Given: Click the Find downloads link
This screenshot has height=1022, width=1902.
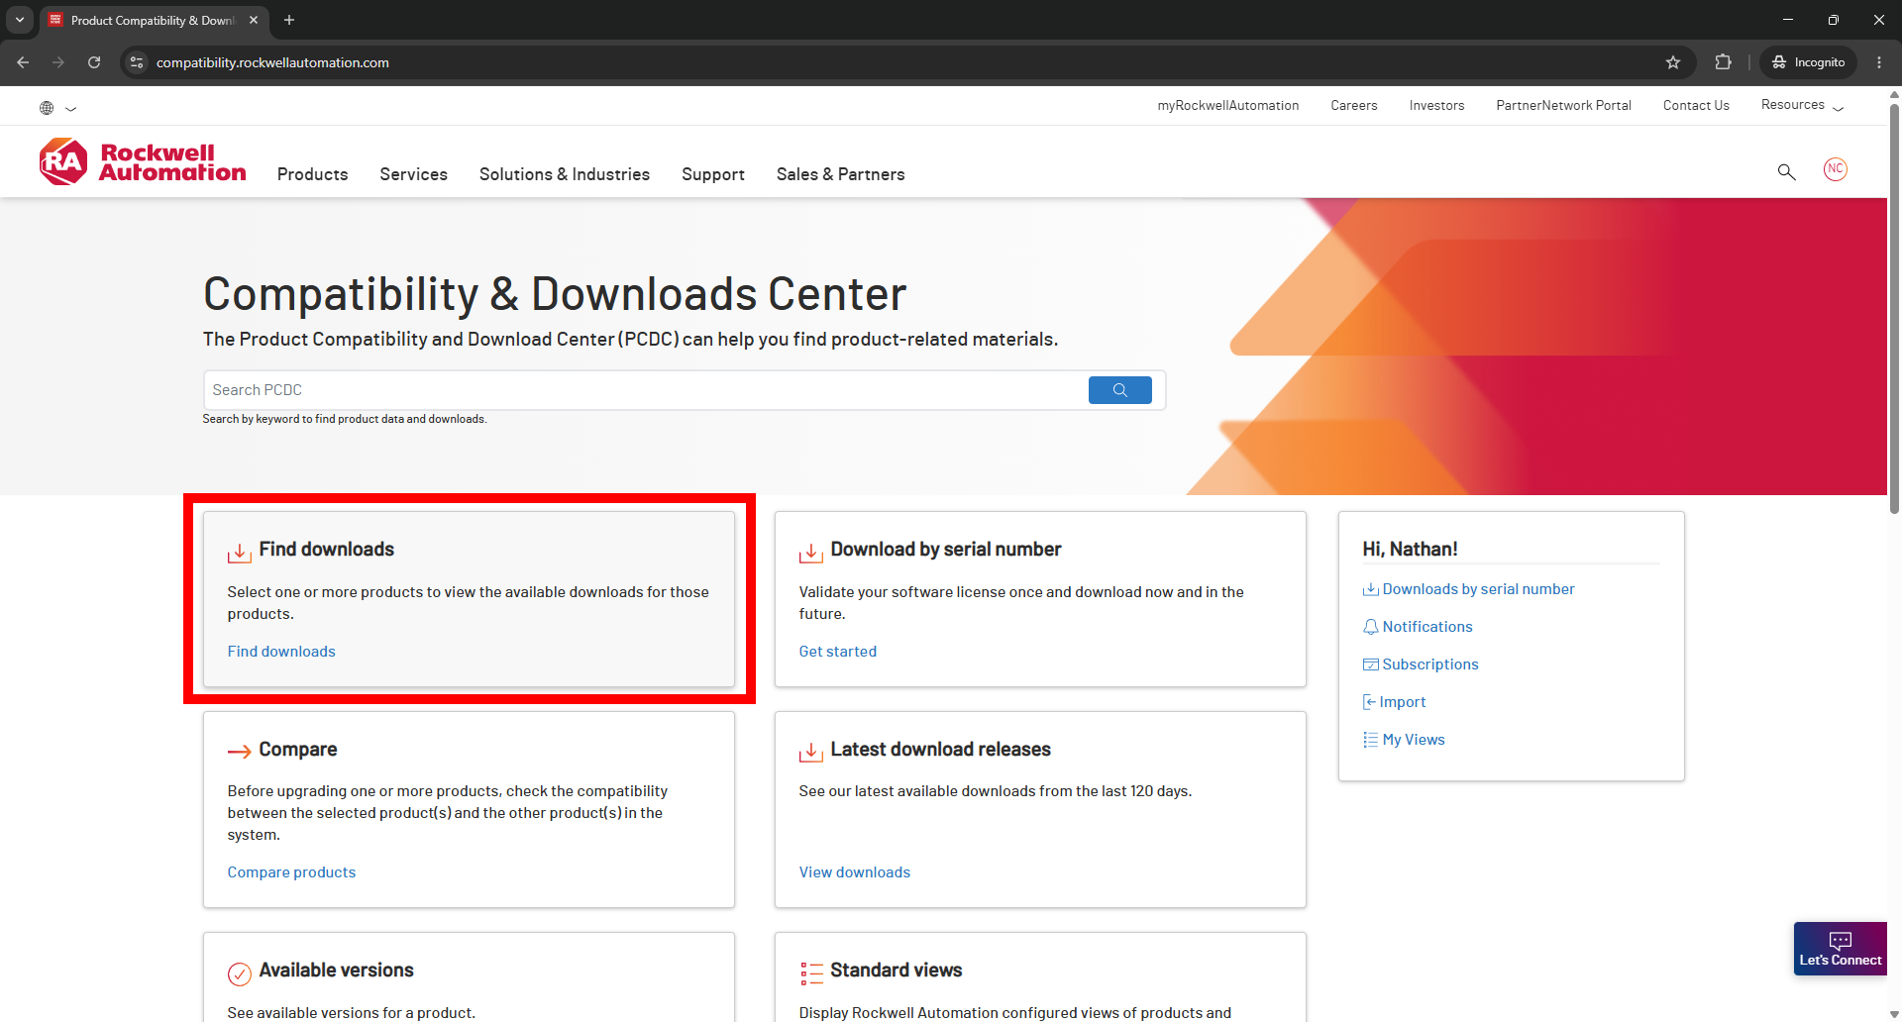Looking at the screenshot, I should coord(281,652).
